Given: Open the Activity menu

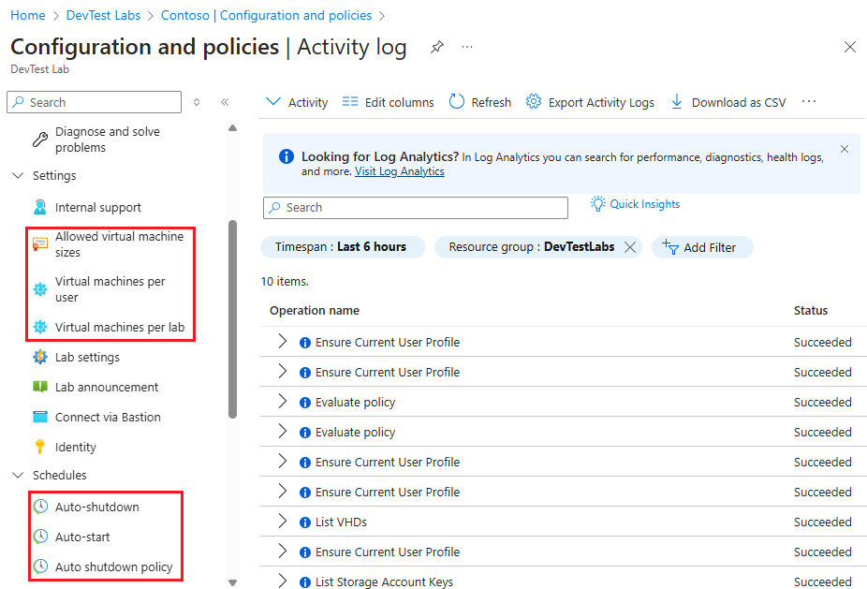Looking at the screenshot, I should tap(296, 101).
